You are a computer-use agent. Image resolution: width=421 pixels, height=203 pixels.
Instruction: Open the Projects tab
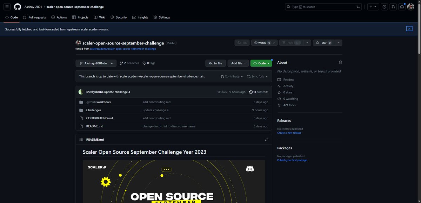80,17
